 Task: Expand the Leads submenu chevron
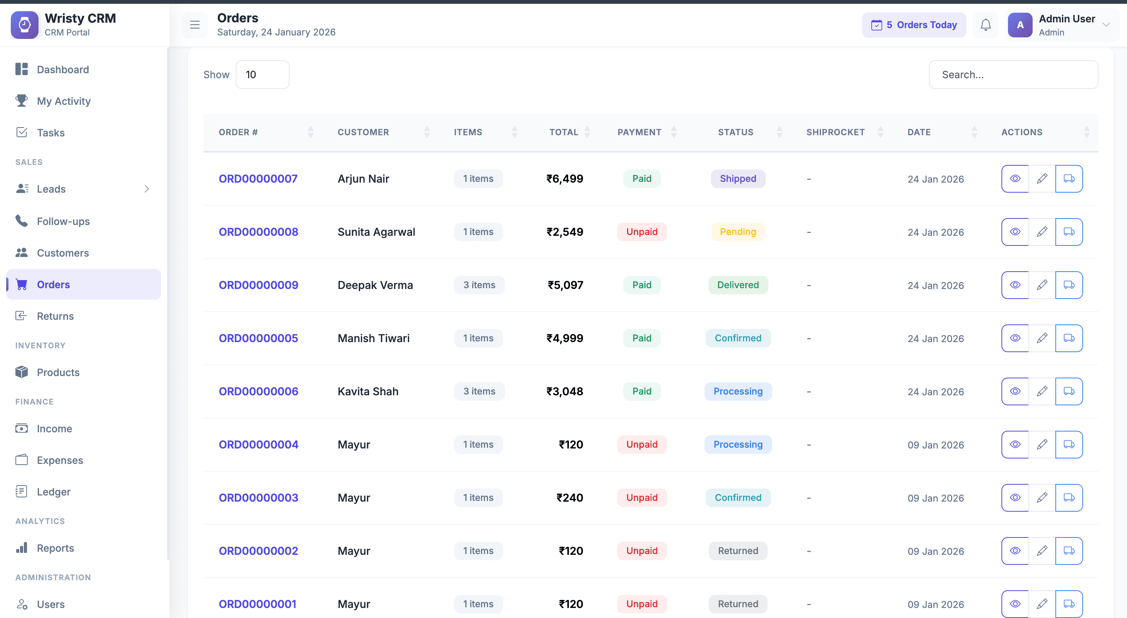point(147,189)
